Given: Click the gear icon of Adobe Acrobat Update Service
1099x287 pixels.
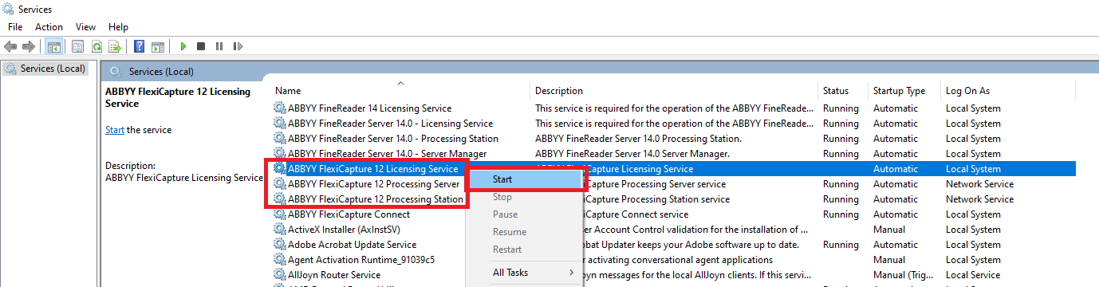Looking at the screenshot, I should (279, 245).
